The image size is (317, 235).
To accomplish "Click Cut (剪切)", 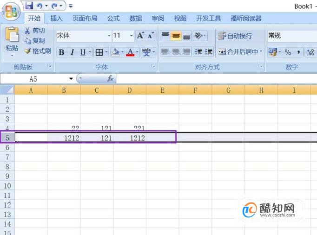I will [34, 31].
